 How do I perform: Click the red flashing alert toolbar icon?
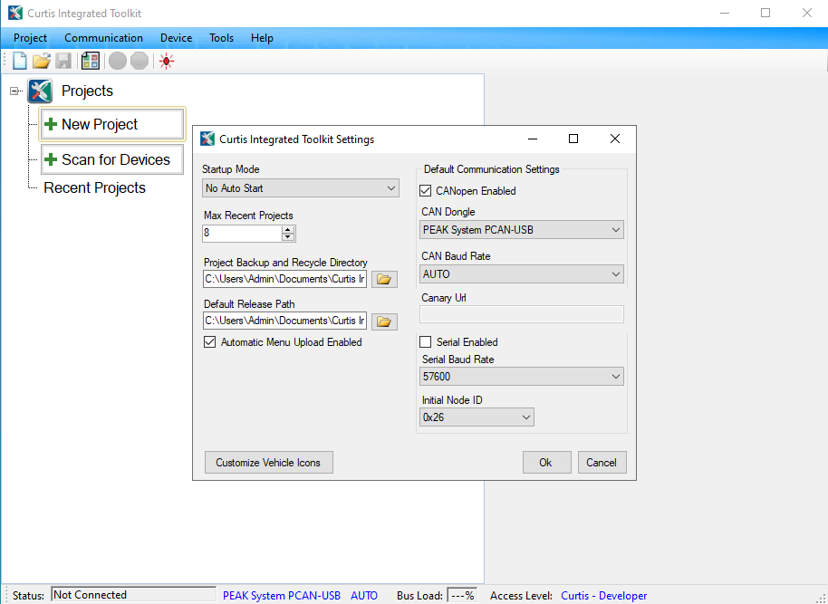tap(164, 61)
